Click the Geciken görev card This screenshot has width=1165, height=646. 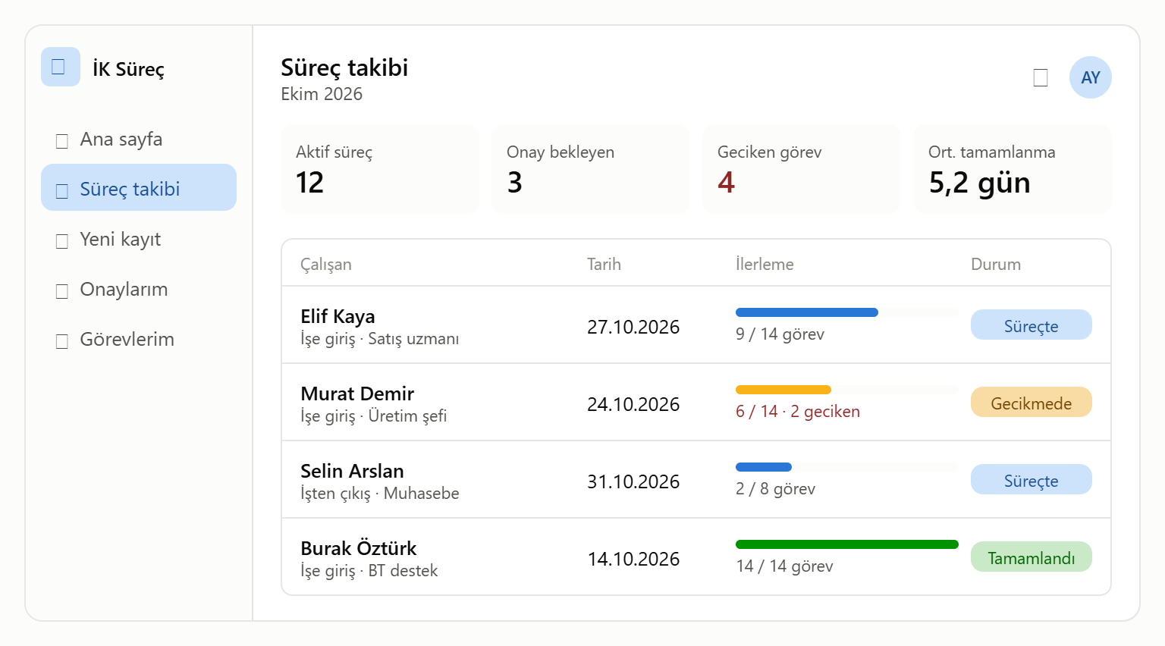(802, 169)
